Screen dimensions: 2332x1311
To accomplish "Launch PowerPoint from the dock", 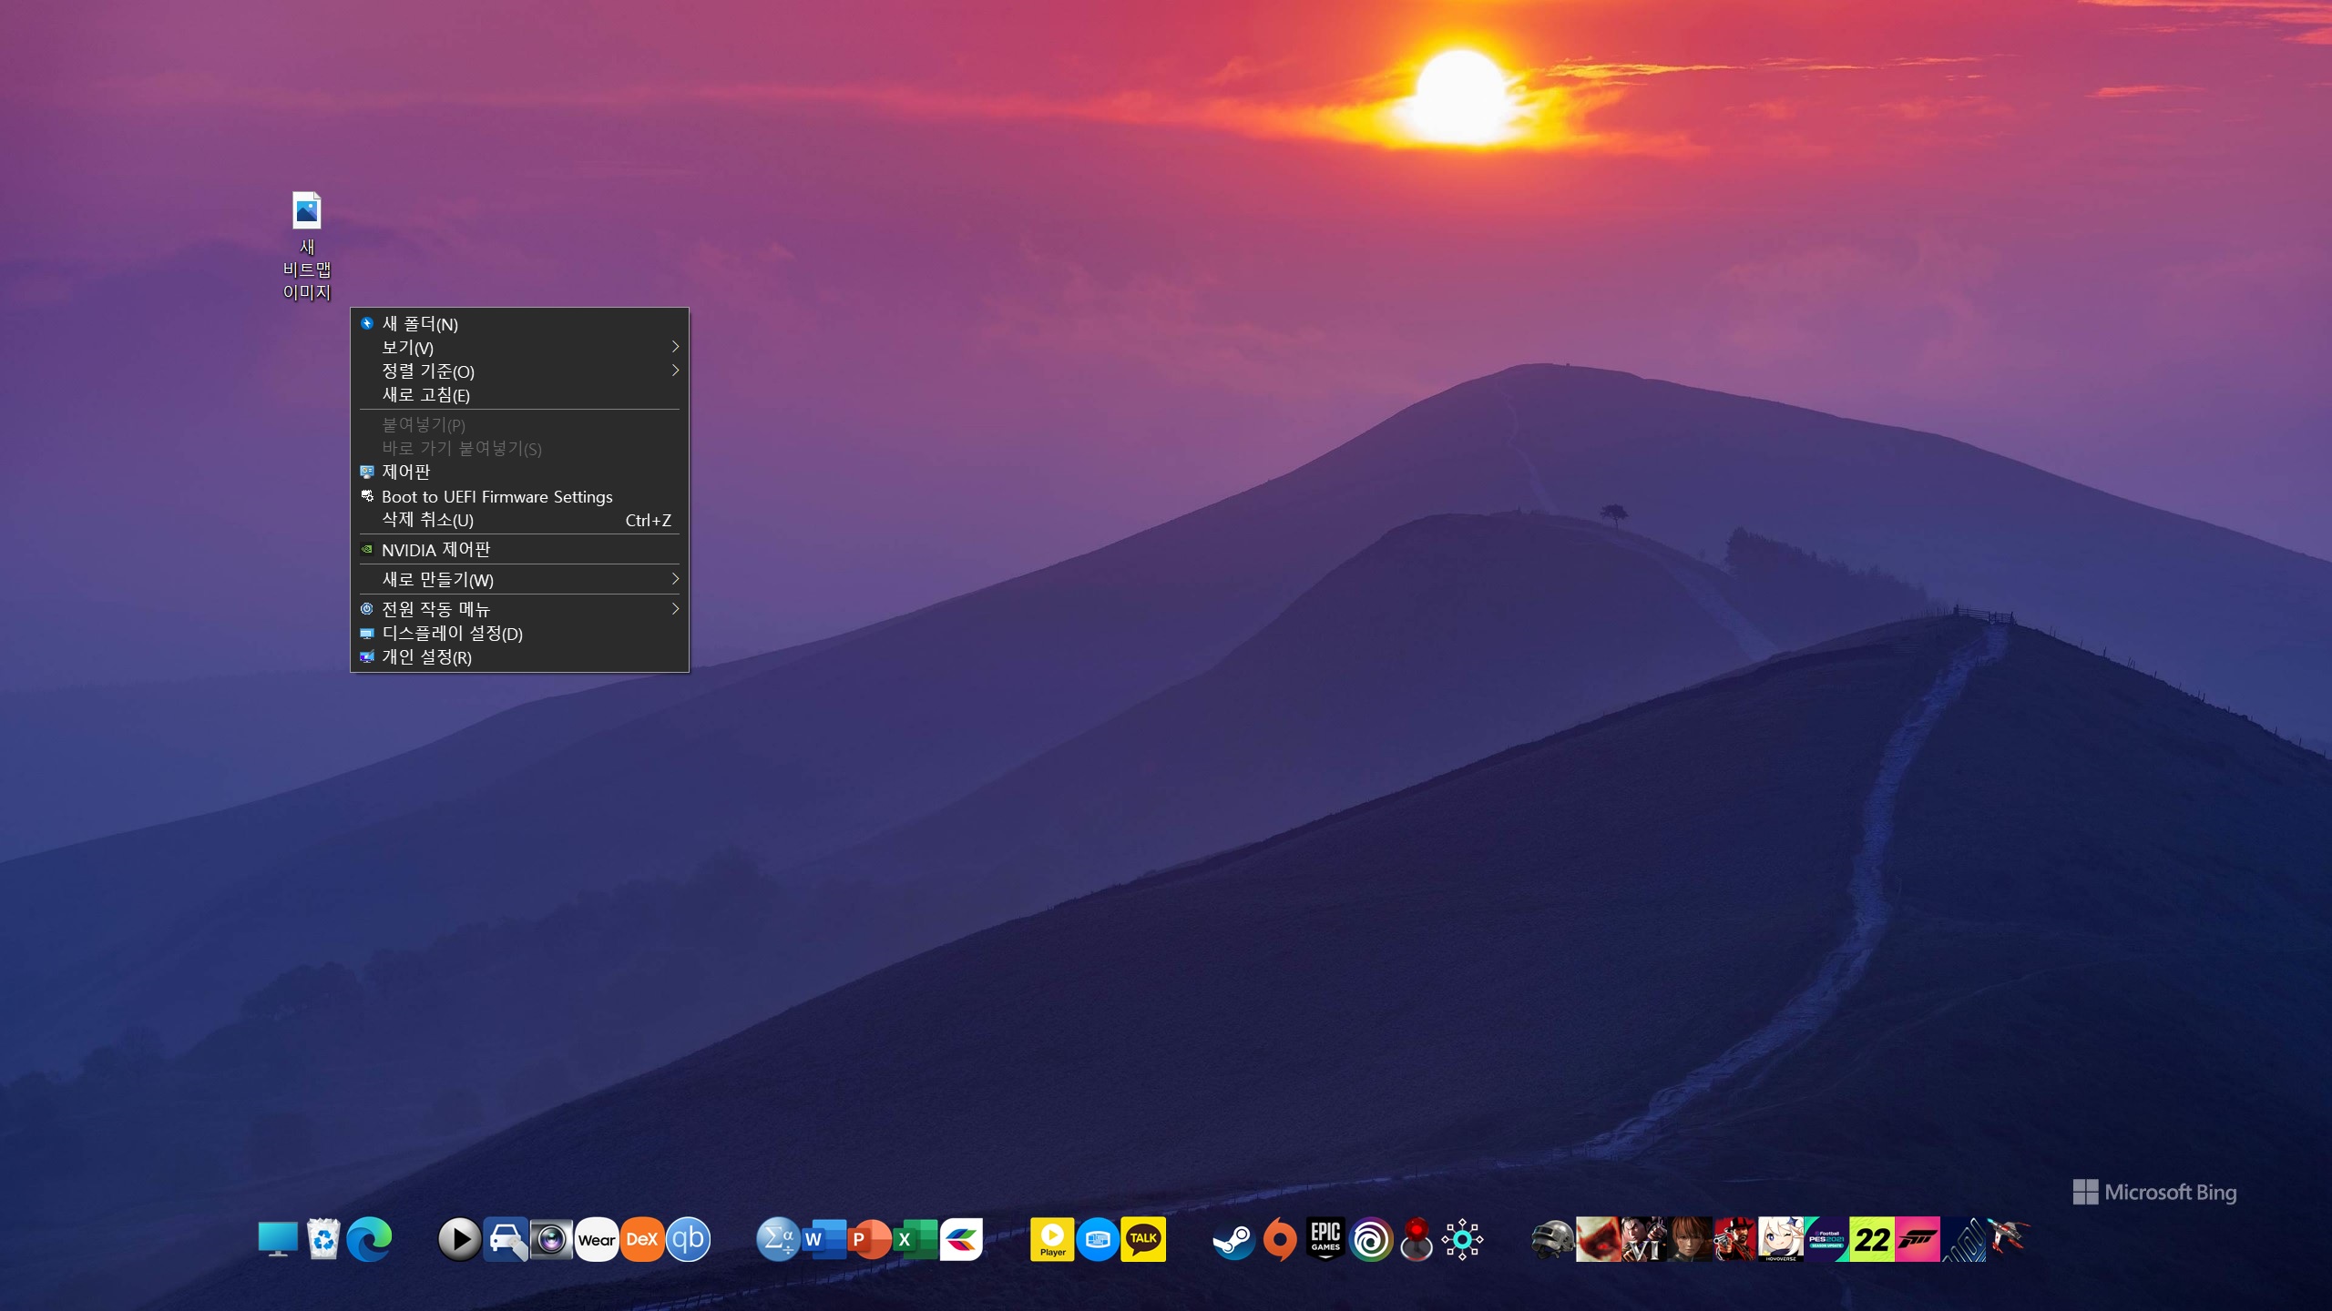I will pos(870,1239).
